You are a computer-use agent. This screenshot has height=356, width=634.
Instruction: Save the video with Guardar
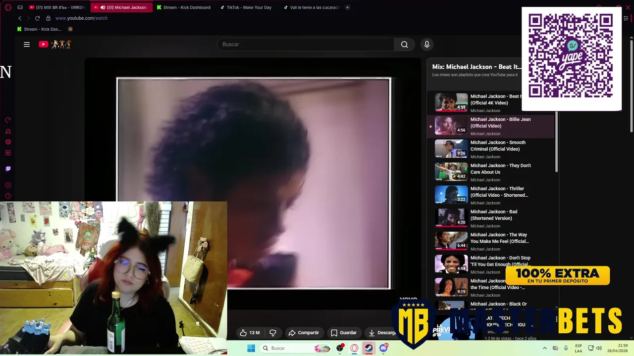coord(344,333)
